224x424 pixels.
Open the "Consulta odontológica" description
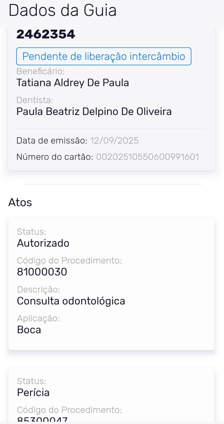pyautogui.click(x=71, y=301)
